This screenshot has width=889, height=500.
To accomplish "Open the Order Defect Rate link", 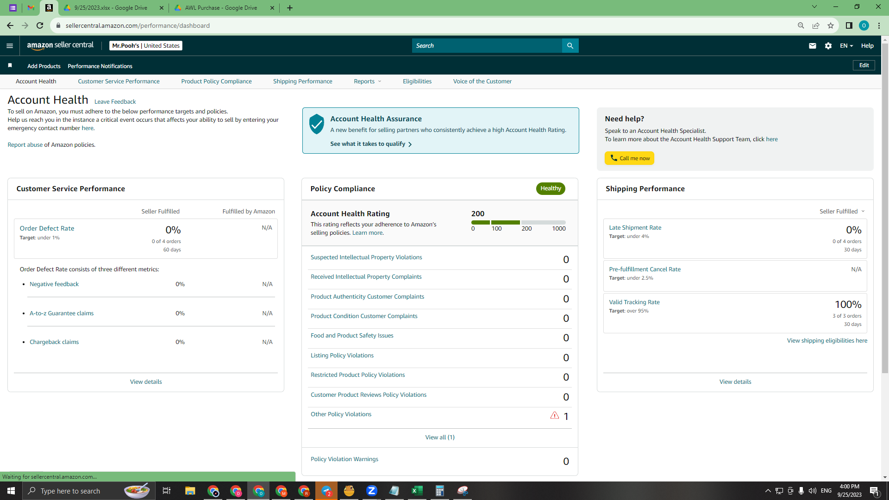I will [x=47, y=228].
